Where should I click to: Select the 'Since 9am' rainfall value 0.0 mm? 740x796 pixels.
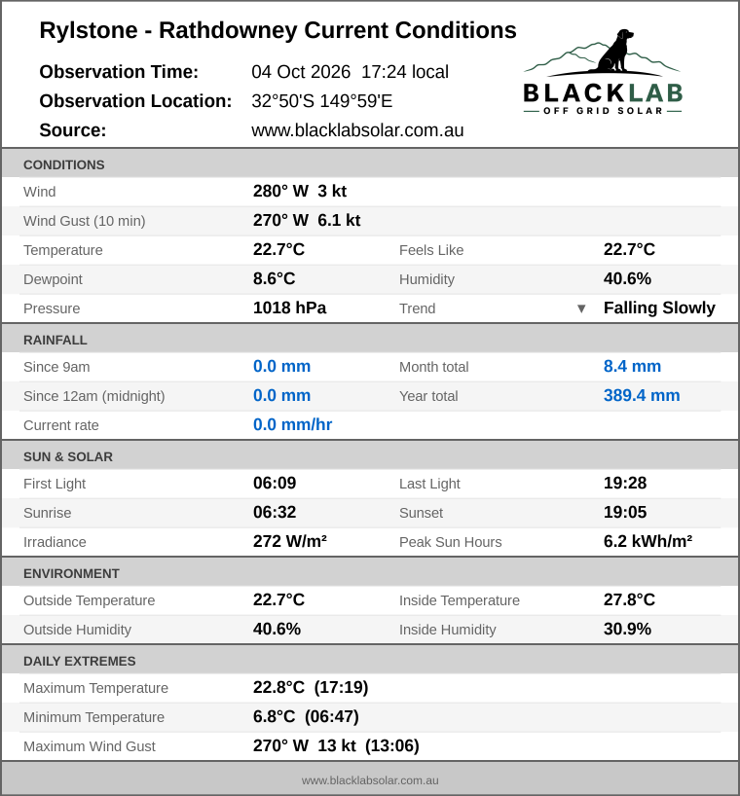(x=281, y=367)
